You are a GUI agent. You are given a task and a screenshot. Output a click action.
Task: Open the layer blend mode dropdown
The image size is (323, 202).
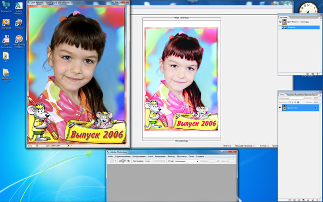pos(291,99)
